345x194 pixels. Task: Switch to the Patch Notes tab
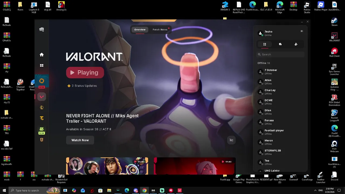point(160,30)
